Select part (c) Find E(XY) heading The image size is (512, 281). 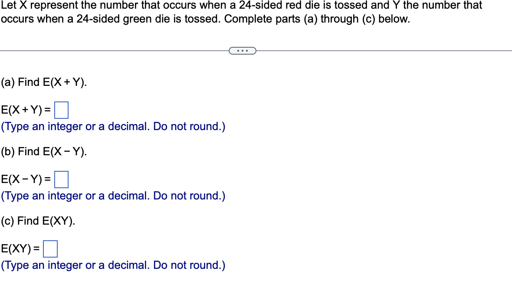click(38, 221)
